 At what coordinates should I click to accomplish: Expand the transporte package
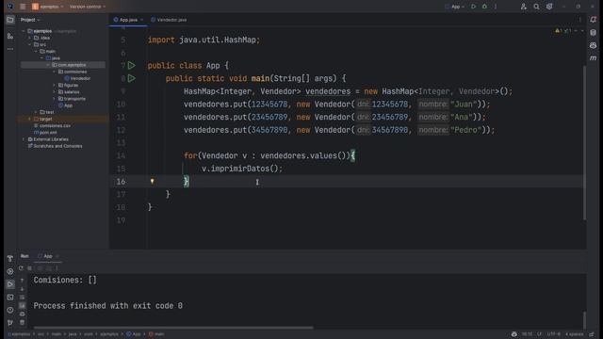(55, 99)
